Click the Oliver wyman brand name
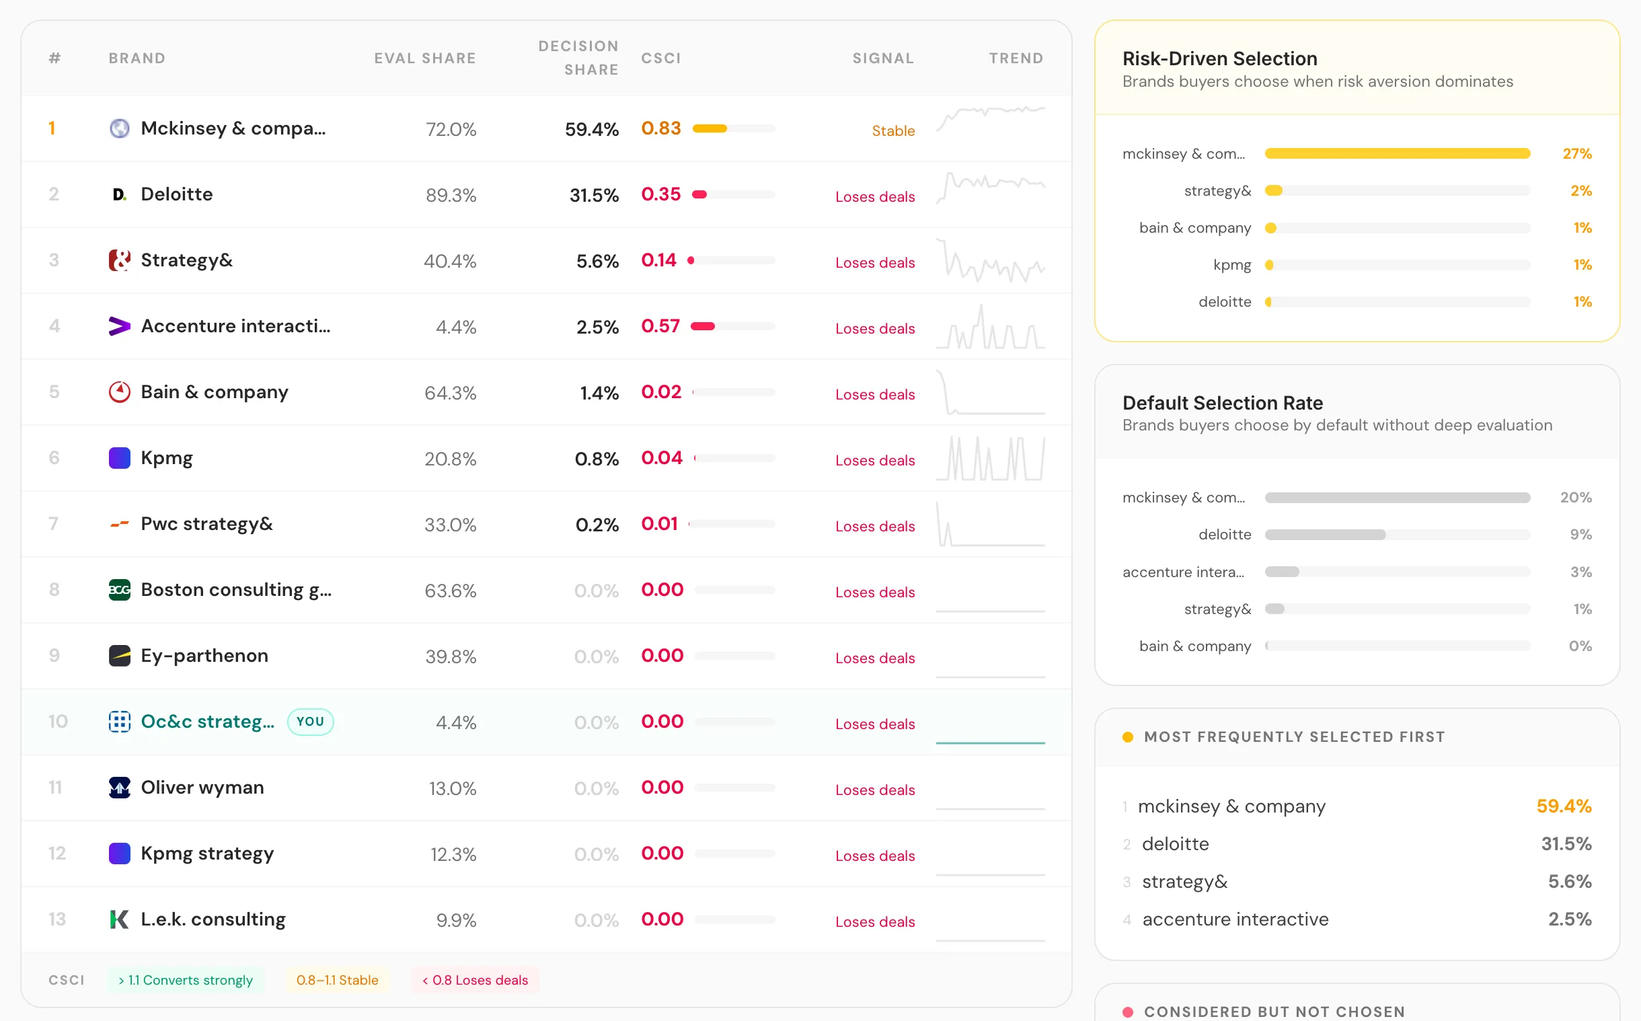Image resolution: width=1641 pixels, height=1021 pixels. (x=202, y=788)
